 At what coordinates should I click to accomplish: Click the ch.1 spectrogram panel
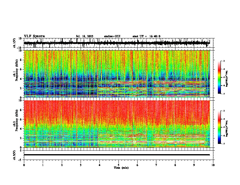(117, 74)
